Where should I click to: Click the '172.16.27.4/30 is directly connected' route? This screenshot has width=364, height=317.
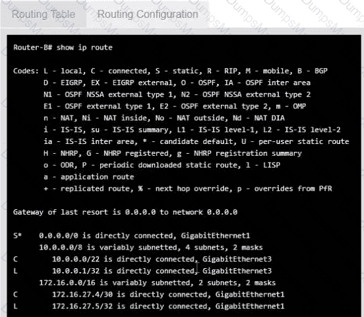point(149,295)
